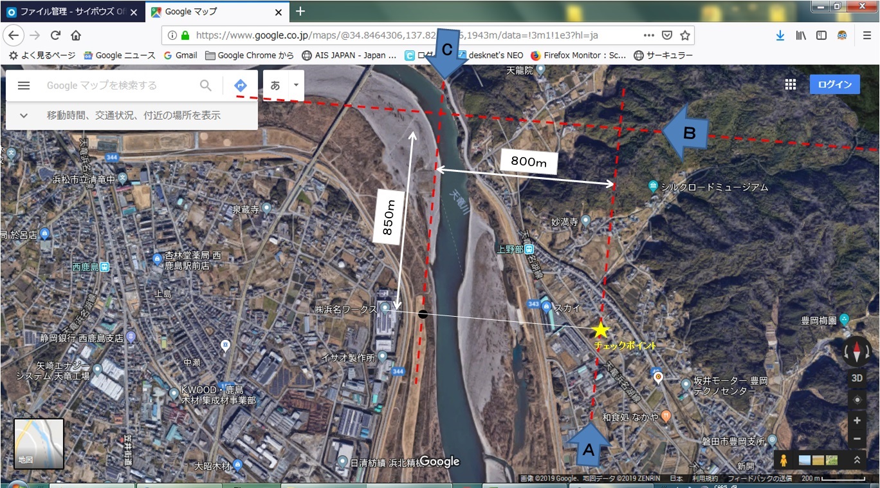880x488 pixels.
Task: Expand the imagery strip with double chevron
Action: 857,460
